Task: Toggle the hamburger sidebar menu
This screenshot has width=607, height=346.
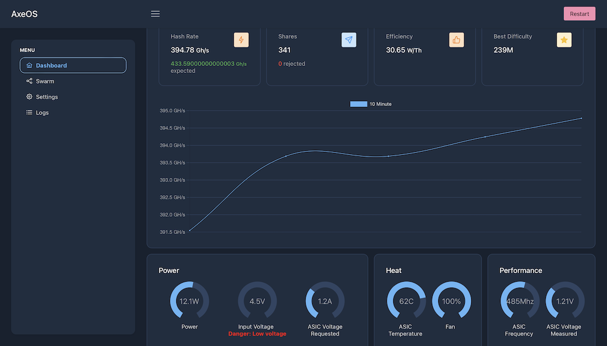Action: (155, 14)
